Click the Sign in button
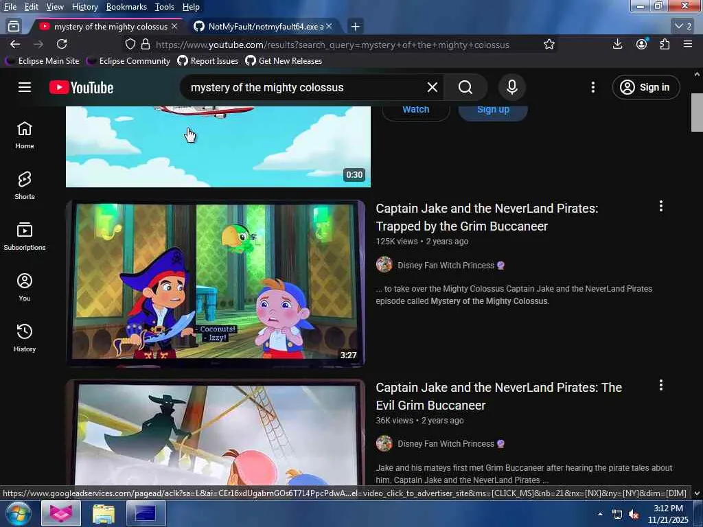Viewport: 703px width, 527px height. [x=645, y=87]
